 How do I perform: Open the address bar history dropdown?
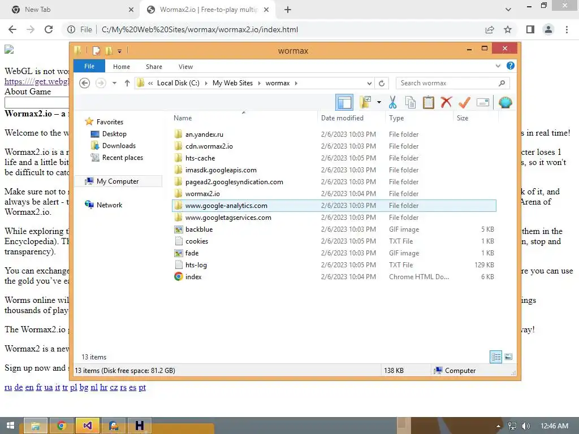369,83
